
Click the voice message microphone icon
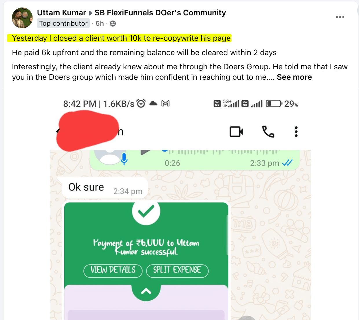point(124,159)
